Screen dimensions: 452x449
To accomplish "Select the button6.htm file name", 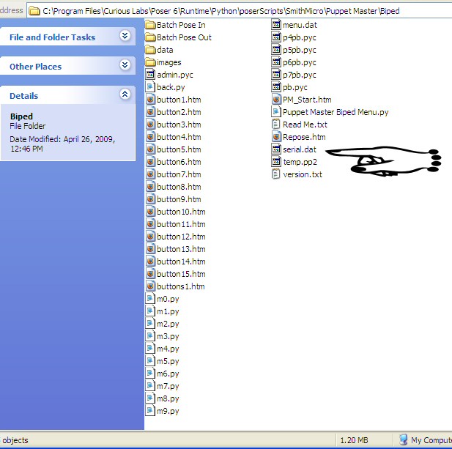I will (179, 162).
